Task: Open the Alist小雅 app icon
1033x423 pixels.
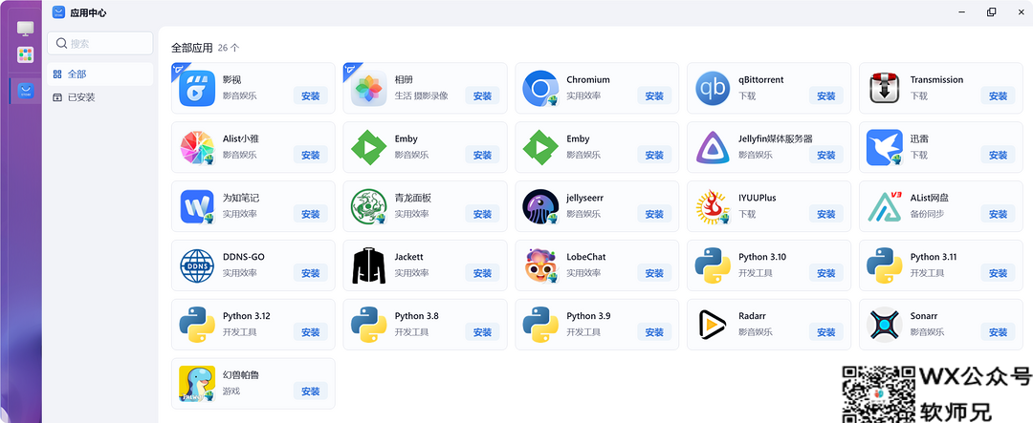Action: pyautogui.click(x=197, y=147)
